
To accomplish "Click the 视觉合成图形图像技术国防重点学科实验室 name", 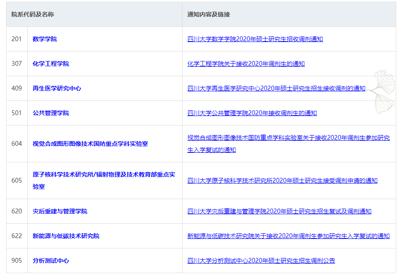I will 90,144.
